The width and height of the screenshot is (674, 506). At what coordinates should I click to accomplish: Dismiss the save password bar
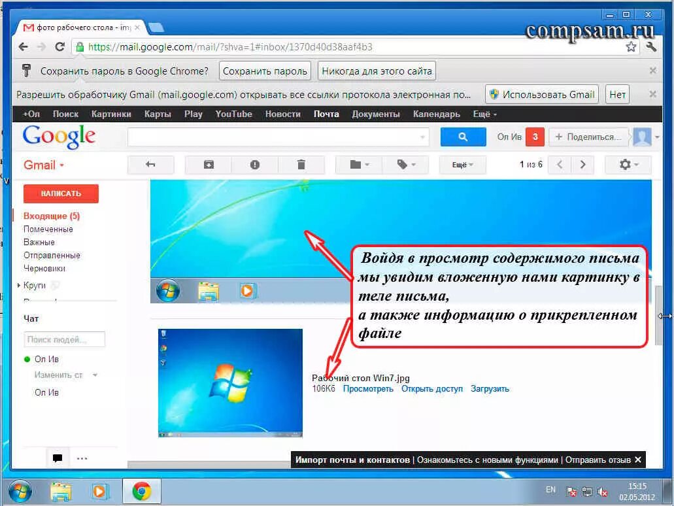click(652, 70)
